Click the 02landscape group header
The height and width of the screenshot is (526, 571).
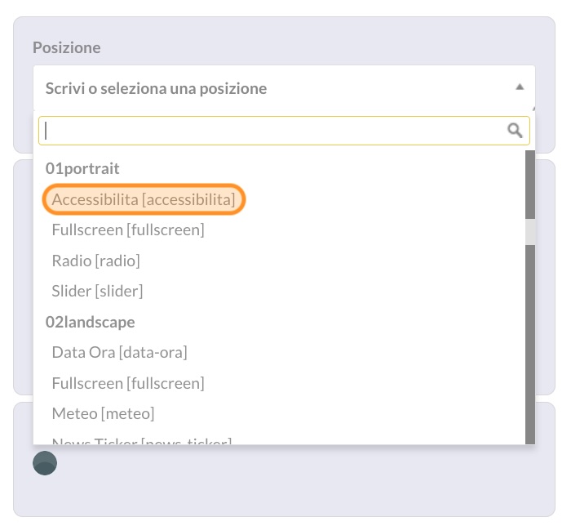pyautogui.click(x=90, y=323)
